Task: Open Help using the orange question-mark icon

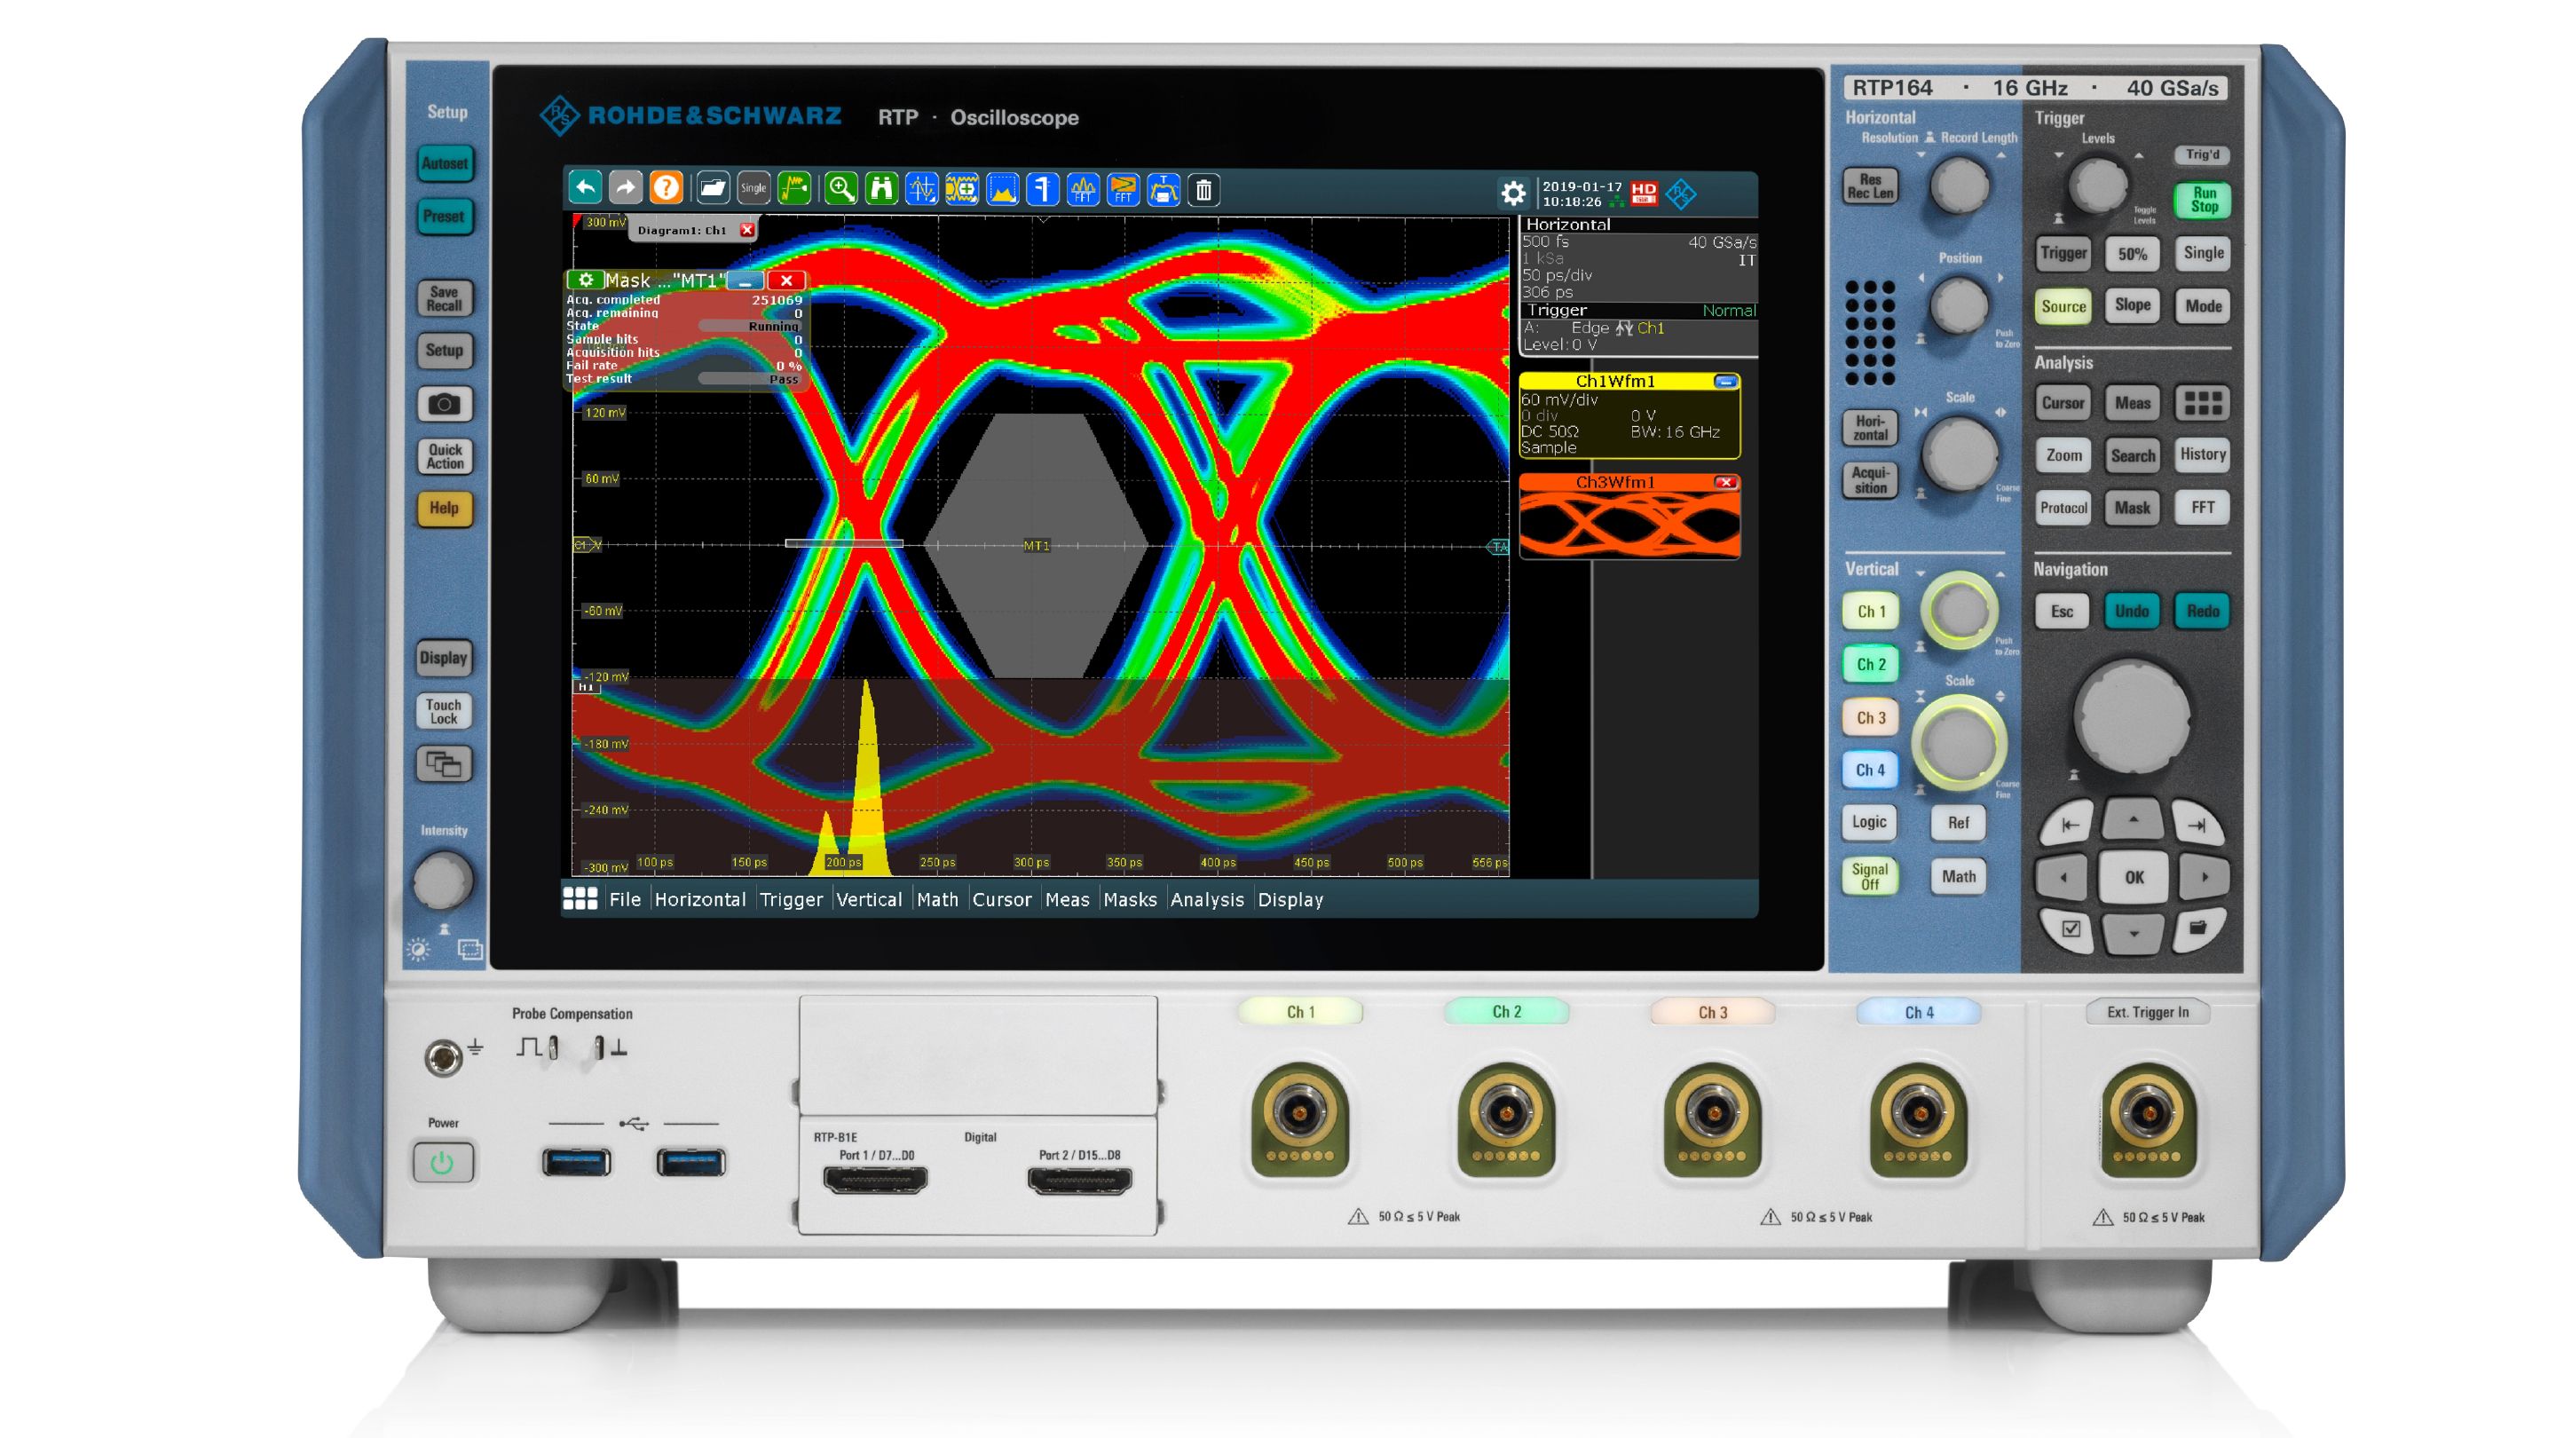Action: coord(667,188)
